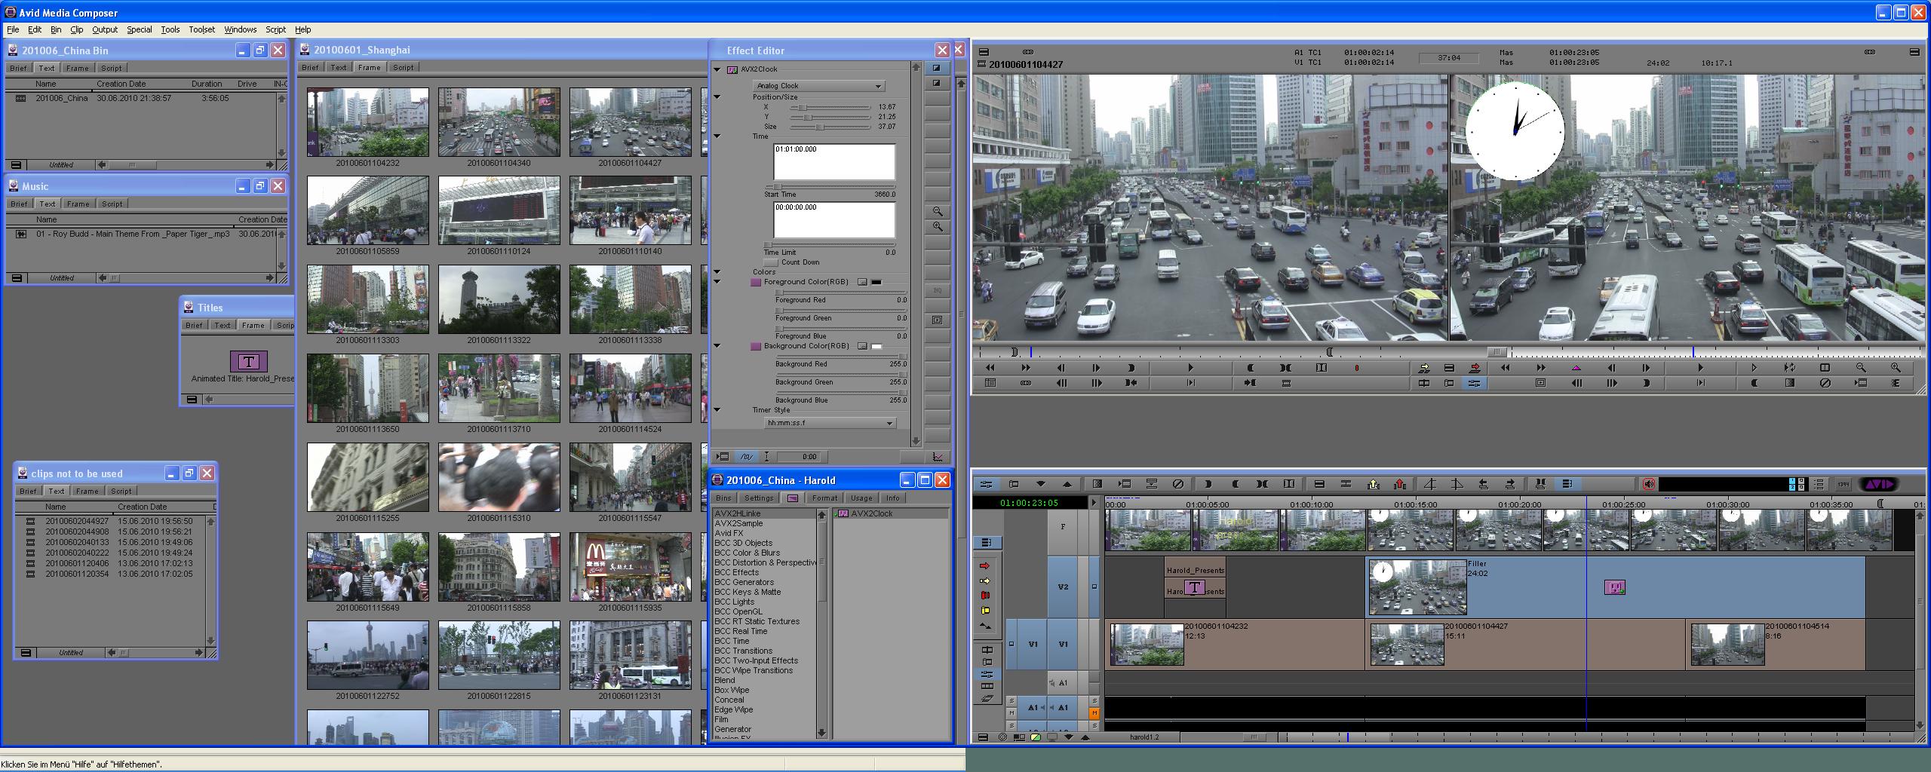The image size is (1931, 772).
Task: Click the yellow Splice-In arrow in the composer
Action: click(x=1423, y=368)
